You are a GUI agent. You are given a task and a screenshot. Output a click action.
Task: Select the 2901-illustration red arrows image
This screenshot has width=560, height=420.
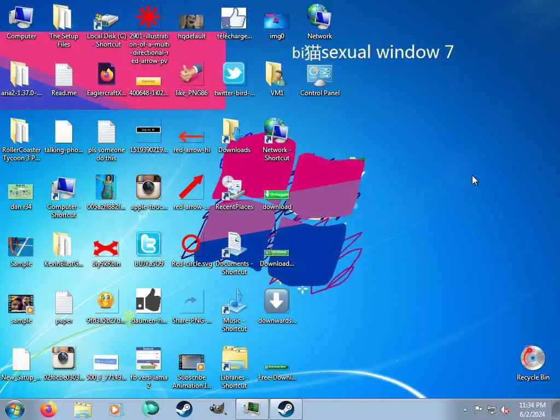(149, 35)
